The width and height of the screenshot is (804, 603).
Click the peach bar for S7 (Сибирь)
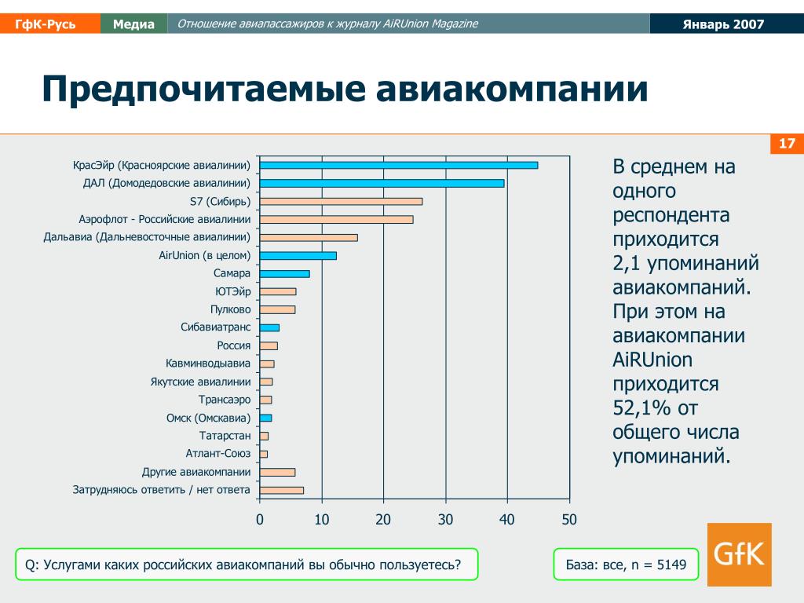point(341,202)
